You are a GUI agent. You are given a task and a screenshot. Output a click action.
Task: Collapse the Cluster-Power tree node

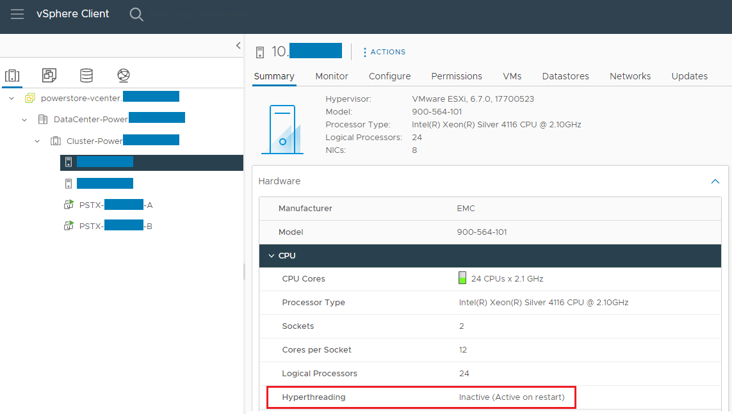37,141
